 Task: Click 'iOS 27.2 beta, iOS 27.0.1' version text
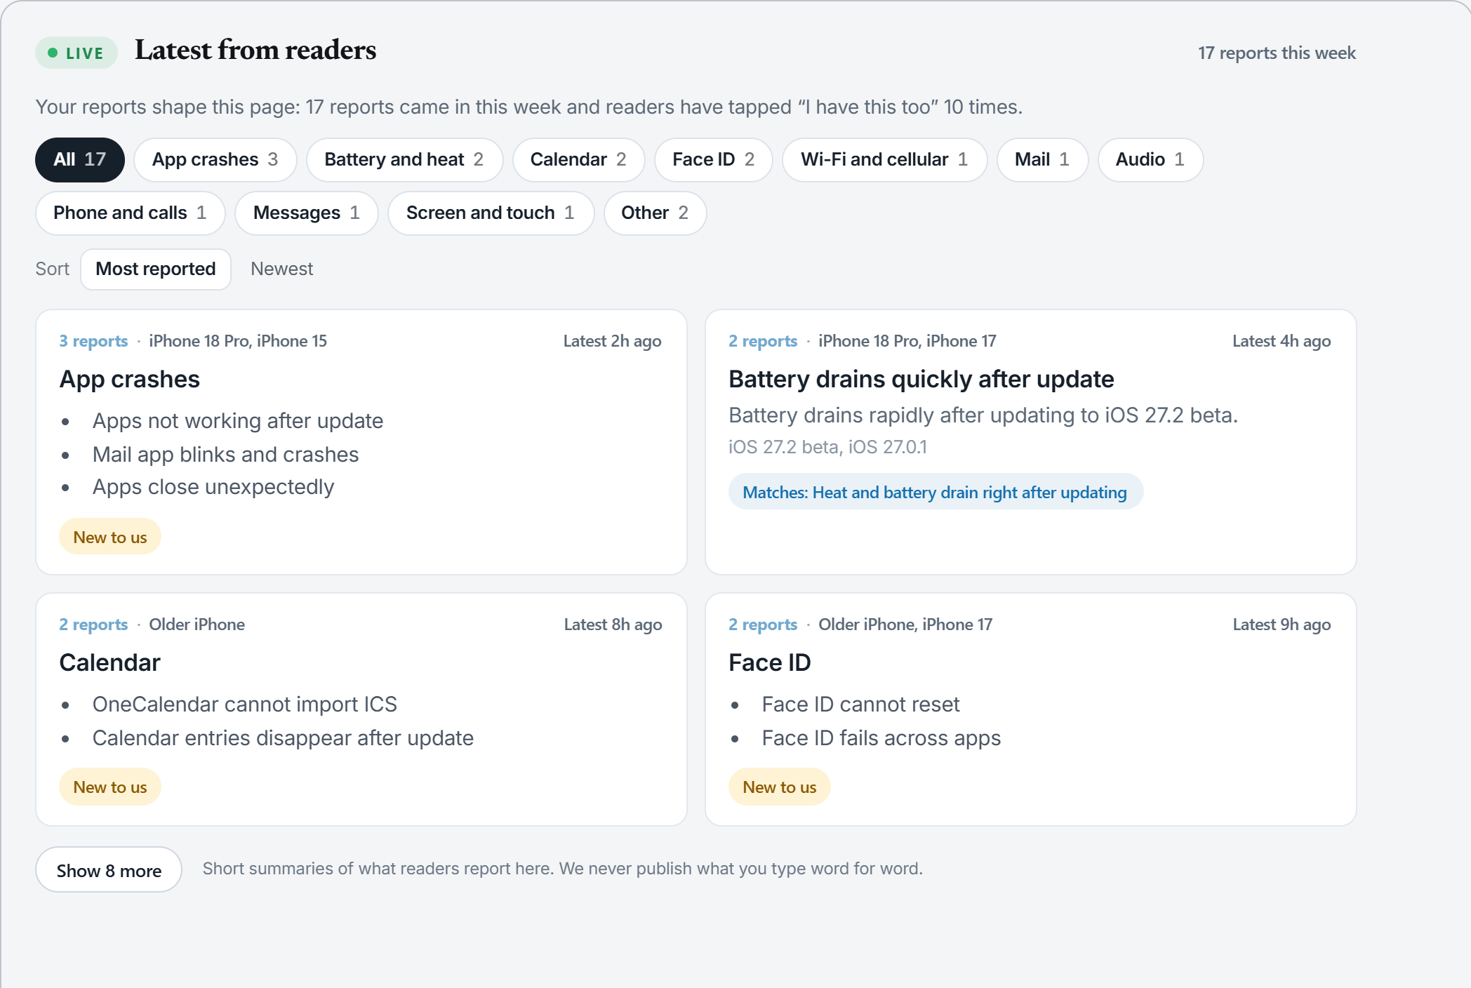pos(828,447)
